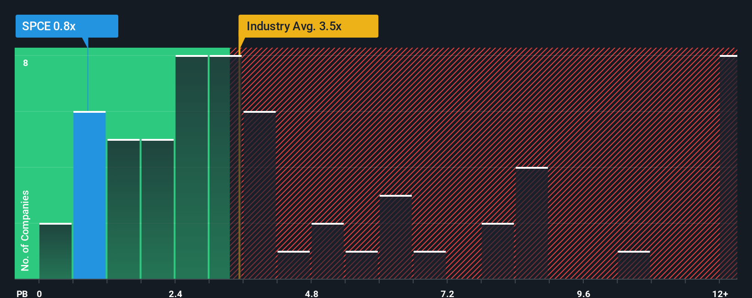Select the hatched bar above the 4.8 label
The width and height of the screenshot is (752, 298).
coord(327,251)
